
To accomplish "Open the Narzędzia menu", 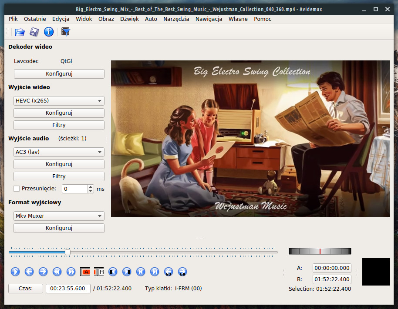I will pyautogui.click(x=176, y=19).
